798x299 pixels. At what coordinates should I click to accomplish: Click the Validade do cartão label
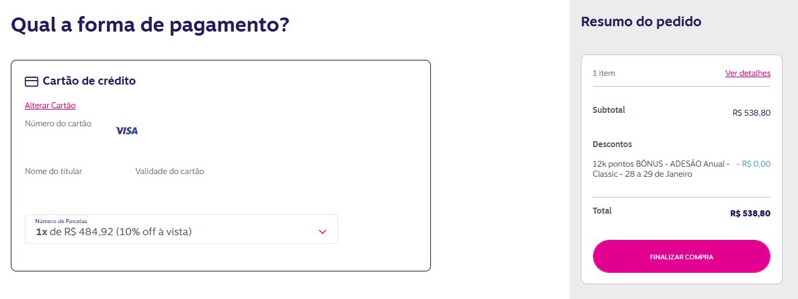click(x=169, y=171)
